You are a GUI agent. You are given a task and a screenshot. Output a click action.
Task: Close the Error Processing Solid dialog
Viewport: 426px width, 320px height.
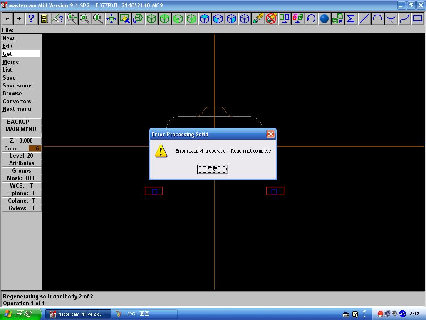pyautogui.click(x=270, y=134)
